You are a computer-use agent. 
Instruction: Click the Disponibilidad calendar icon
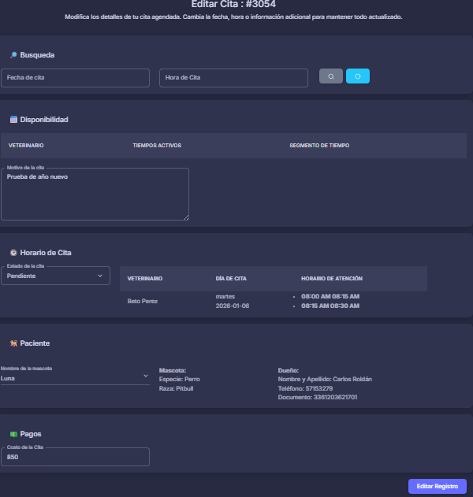pyautogui.click(x=13, y=120)
